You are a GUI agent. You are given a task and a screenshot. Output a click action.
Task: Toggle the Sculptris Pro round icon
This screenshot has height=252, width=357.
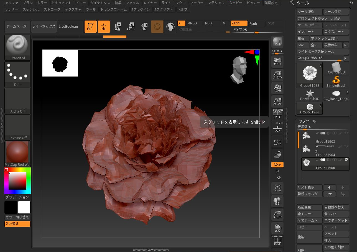tap(170, 27)
